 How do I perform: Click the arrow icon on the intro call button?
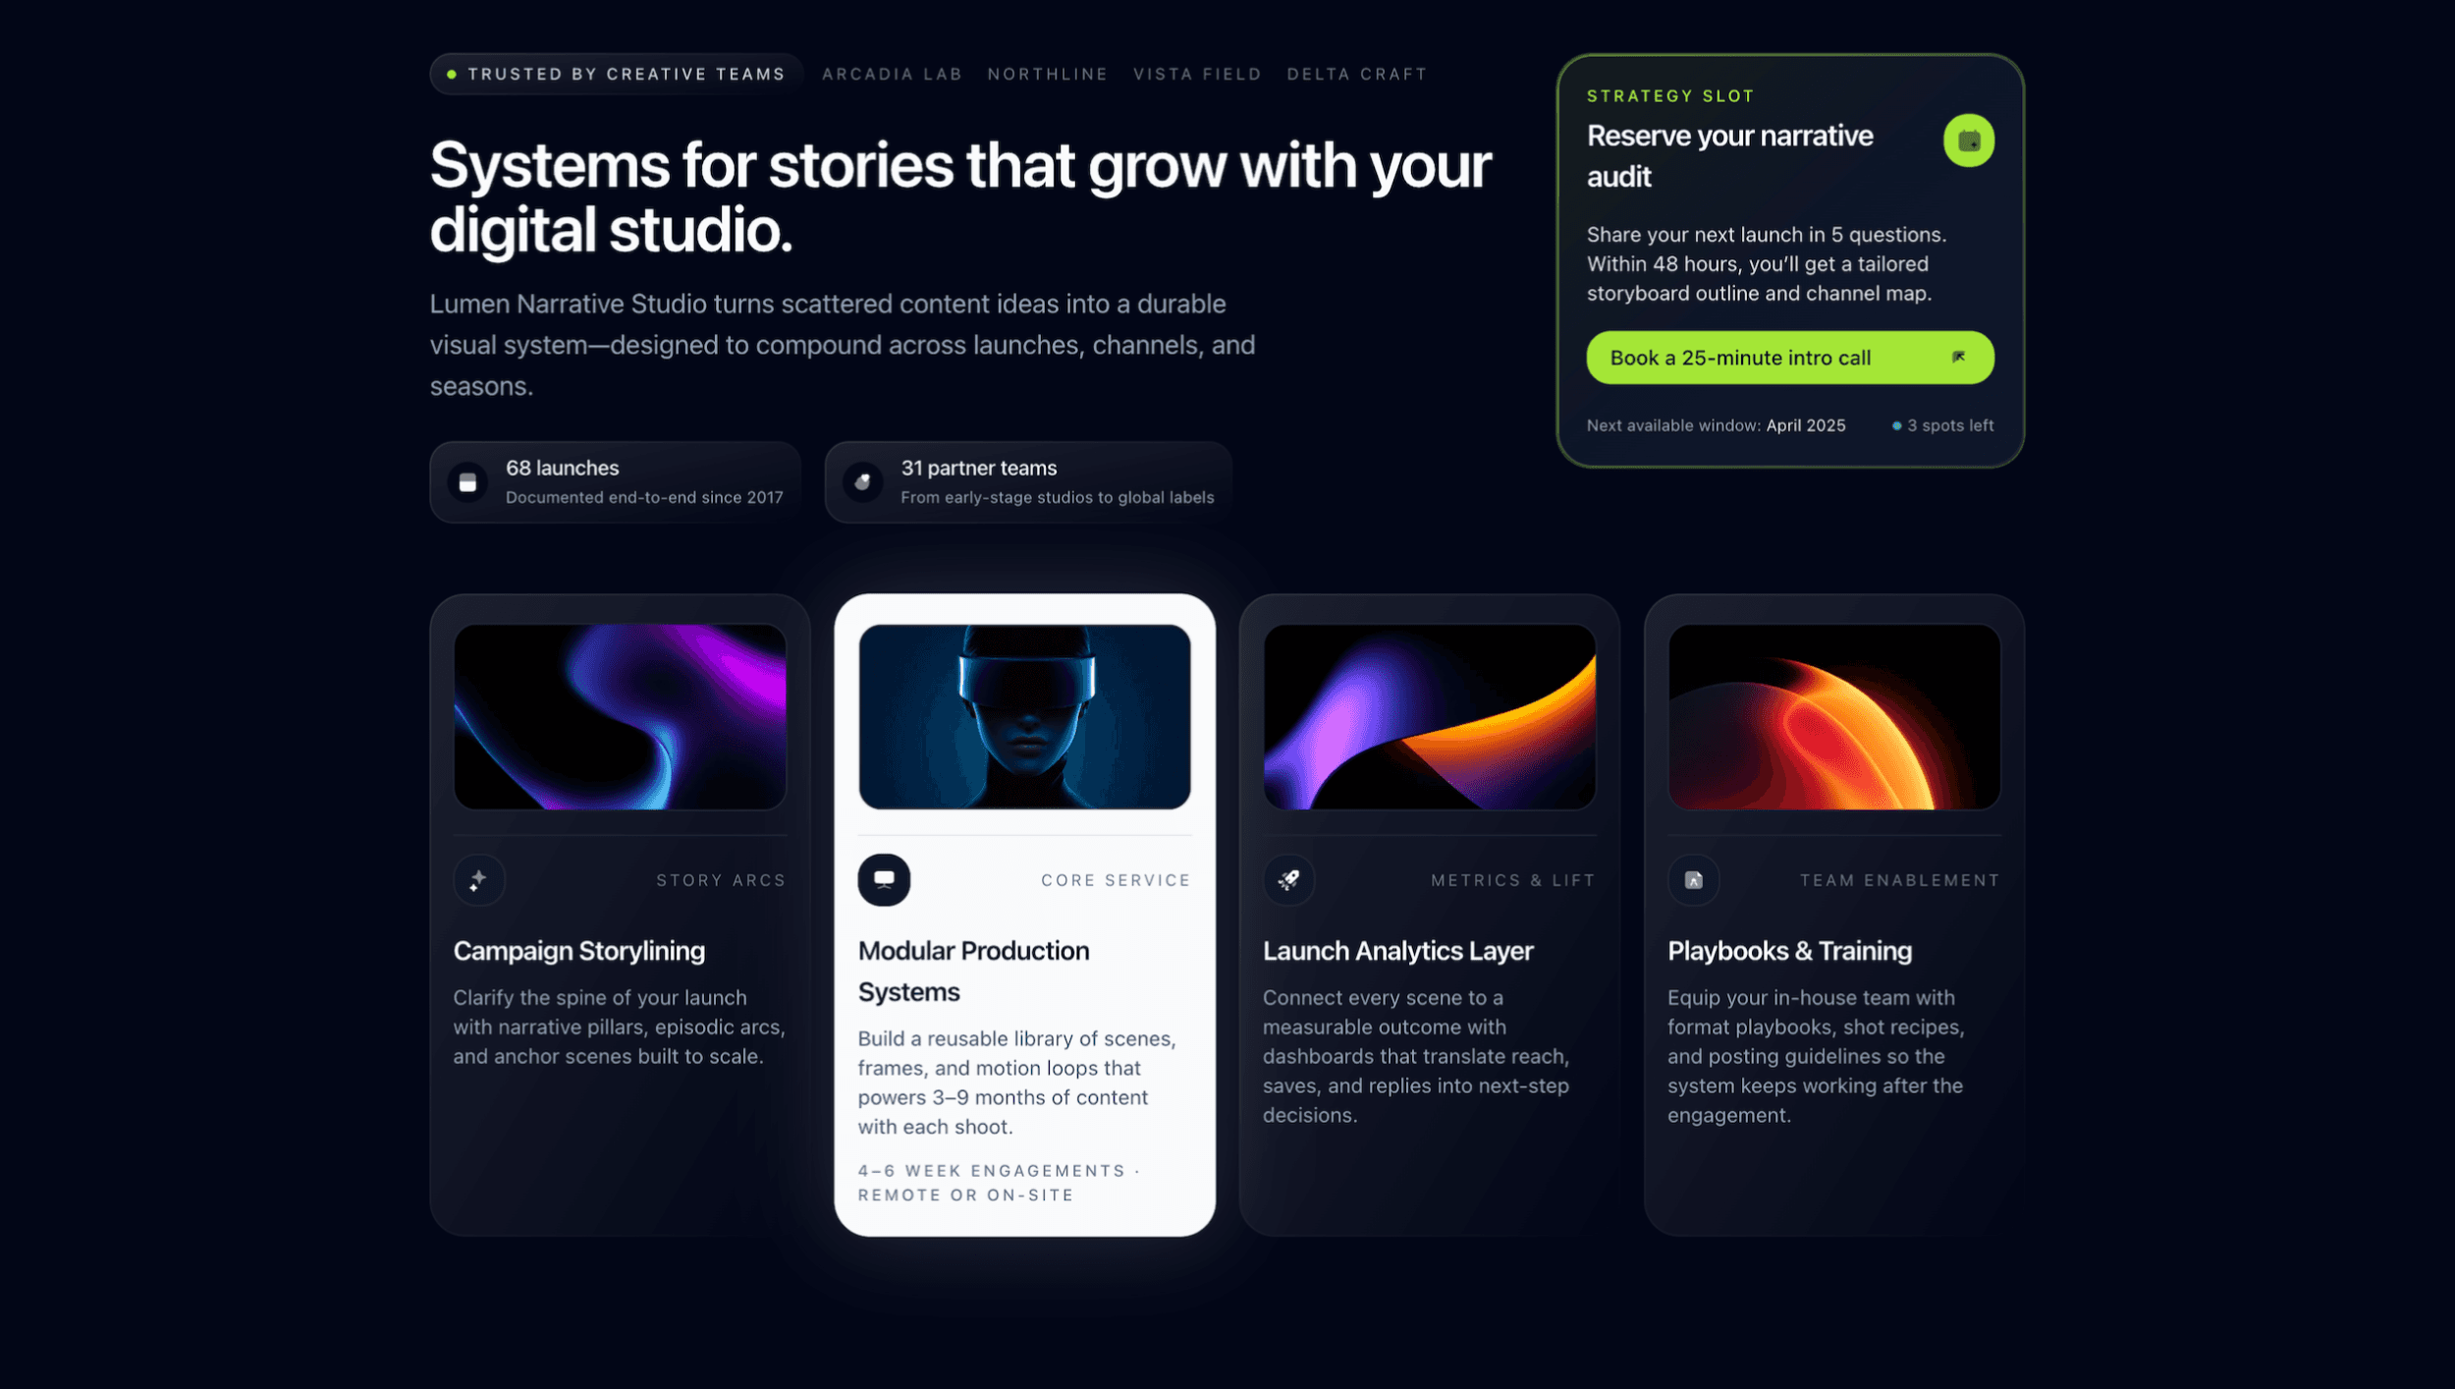coord(1958,358)
